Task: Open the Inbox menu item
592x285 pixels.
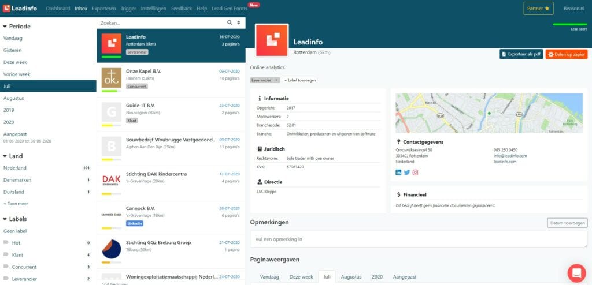Action: pos(81,9)
